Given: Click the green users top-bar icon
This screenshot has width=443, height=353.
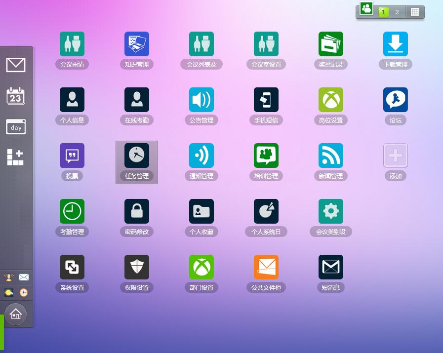Looking at the screenshot, I should 366,9.
